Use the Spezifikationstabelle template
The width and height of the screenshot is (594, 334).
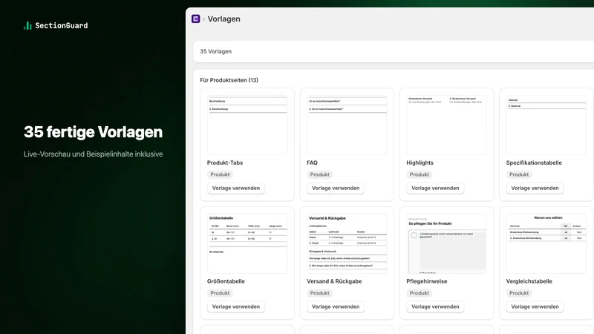(535, 188)
